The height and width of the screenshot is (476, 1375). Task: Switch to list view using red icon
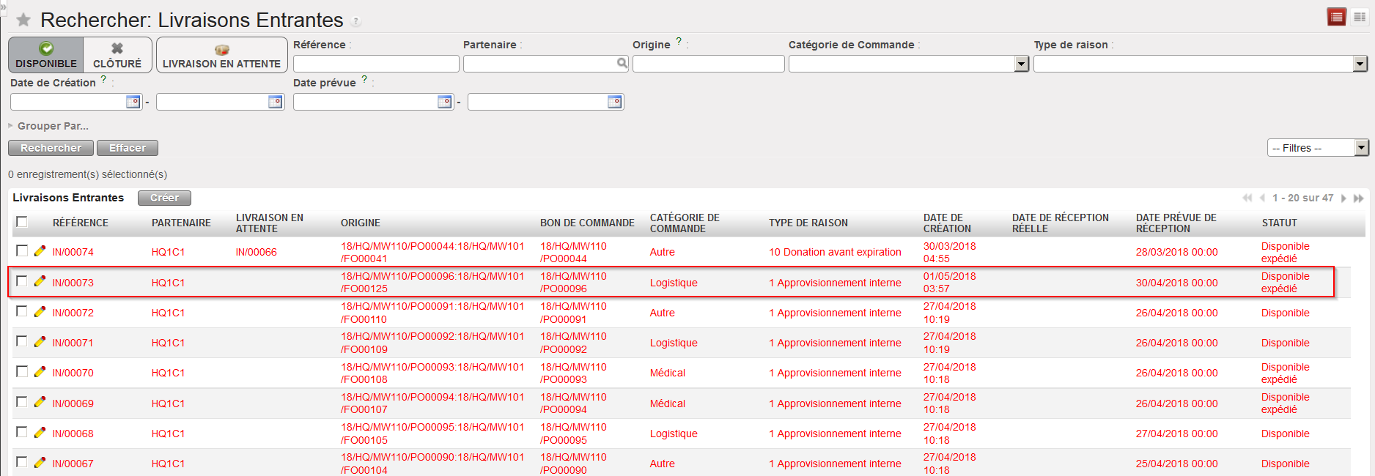click(x=1336, y=17)
